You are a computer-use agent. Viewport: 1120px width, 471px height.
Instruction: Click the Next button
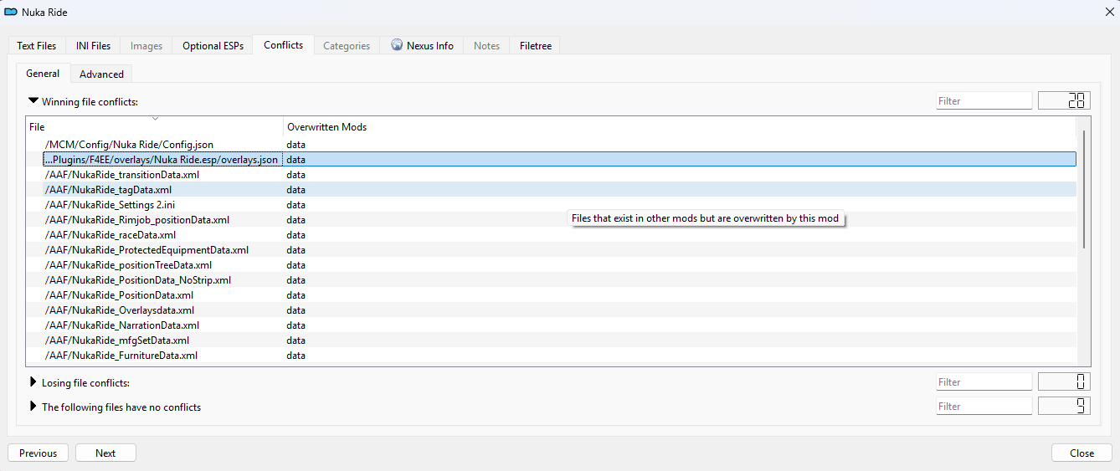click(x=105, y=453)
